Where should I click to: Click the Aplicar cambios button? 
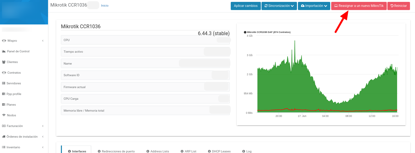246,6
